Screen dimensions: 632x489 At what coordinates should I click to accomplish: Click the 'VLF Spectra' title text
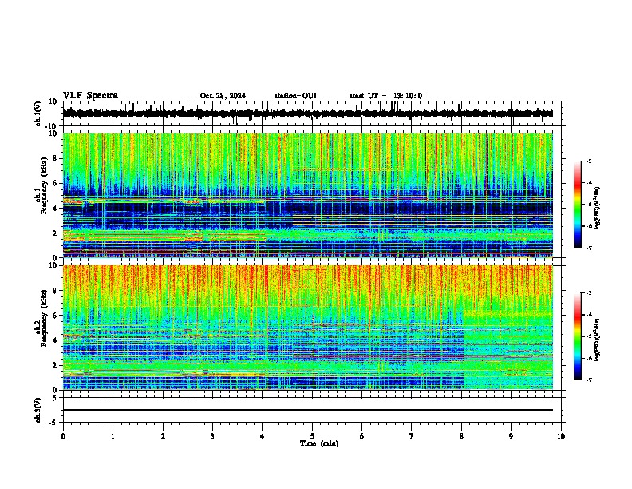click(90, 96)
